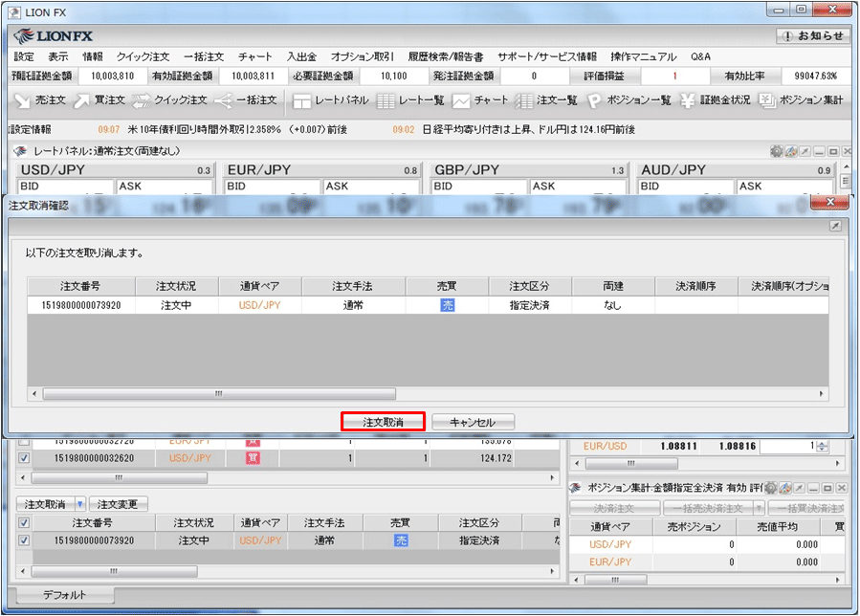Click the 一括売決済注文 button

[x=708, y=509]
